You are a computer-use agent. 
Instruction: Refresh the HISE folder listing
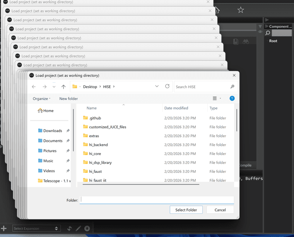coord(167,87)
